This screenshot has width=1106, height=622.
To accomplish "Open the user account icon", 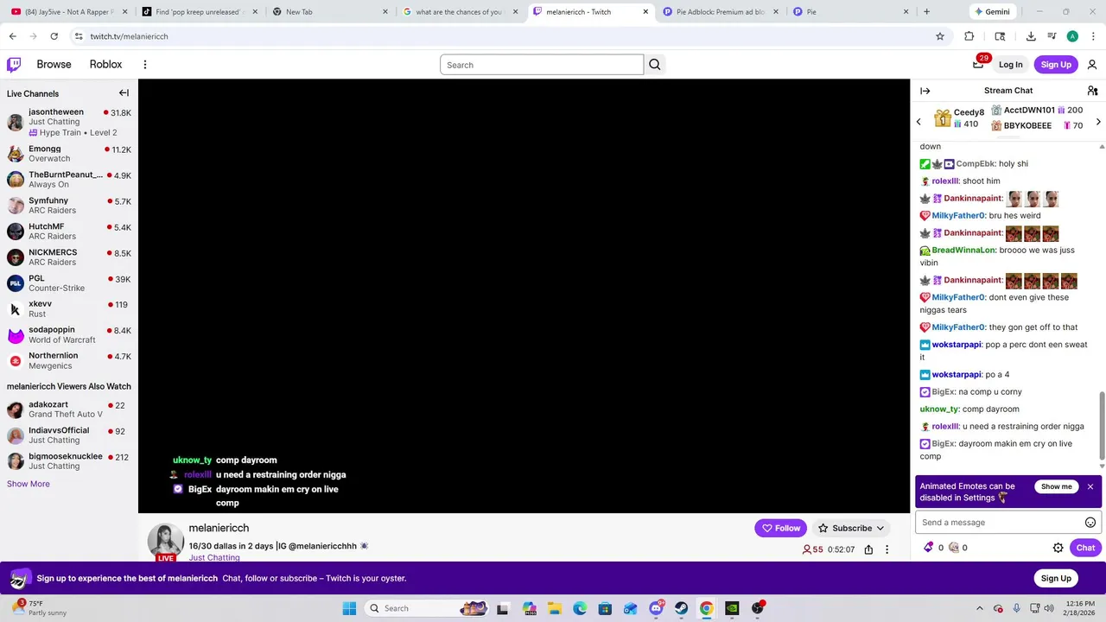I will coord(1092,65).
